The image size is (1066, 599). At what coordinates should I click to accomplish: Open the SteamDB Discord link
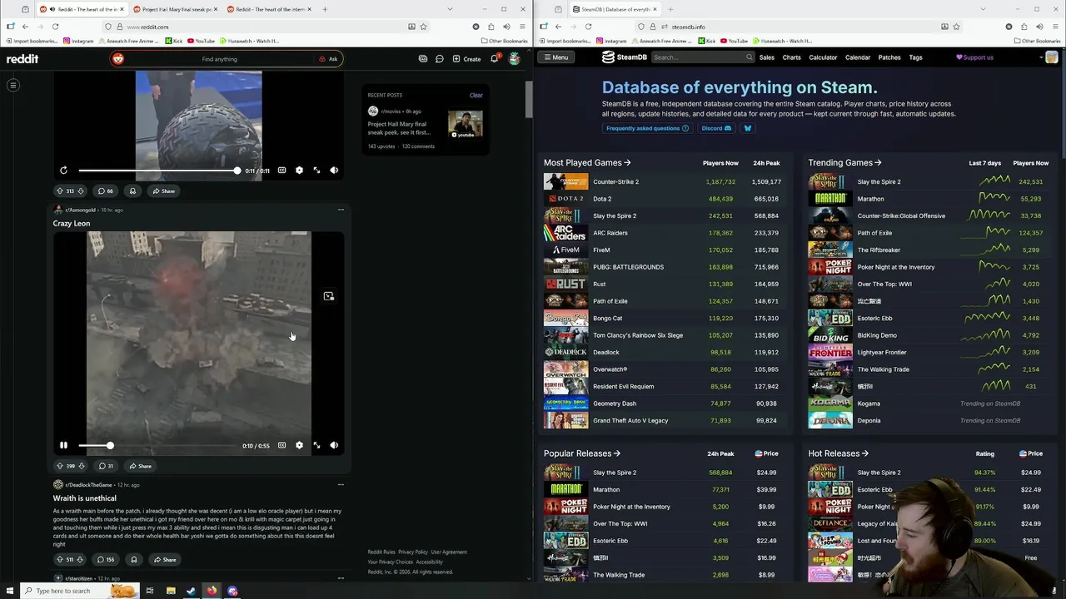716,128
